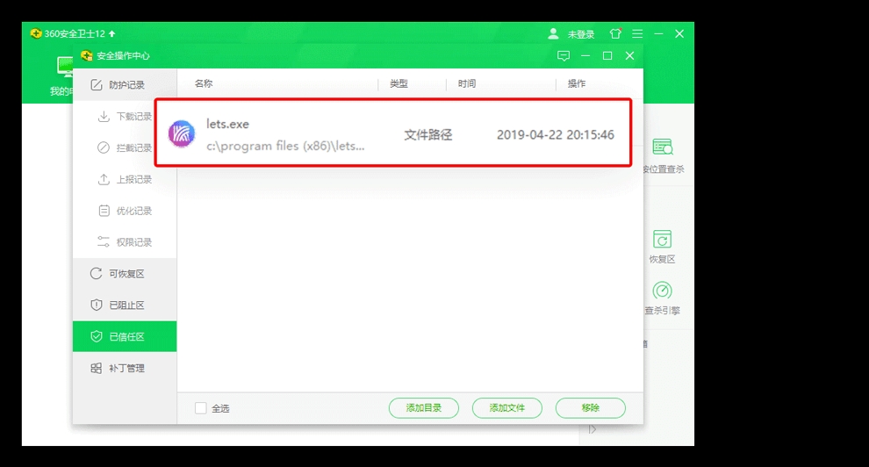The height and width of the screenshot is (467, 869).
Task: Click the 添加目录 button
Action: click(x=424, y=407)
